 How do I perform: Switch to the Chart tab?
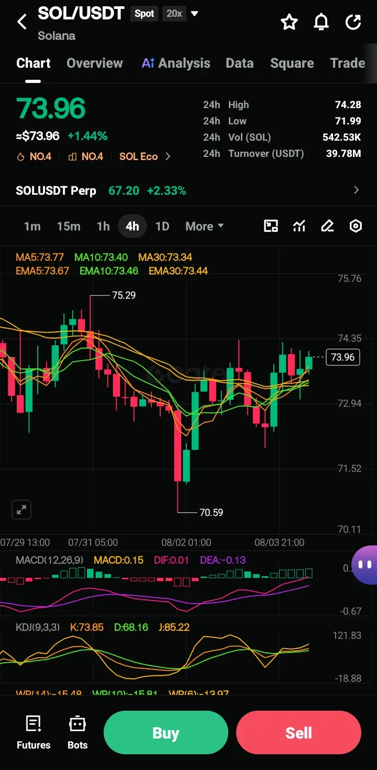34,63
